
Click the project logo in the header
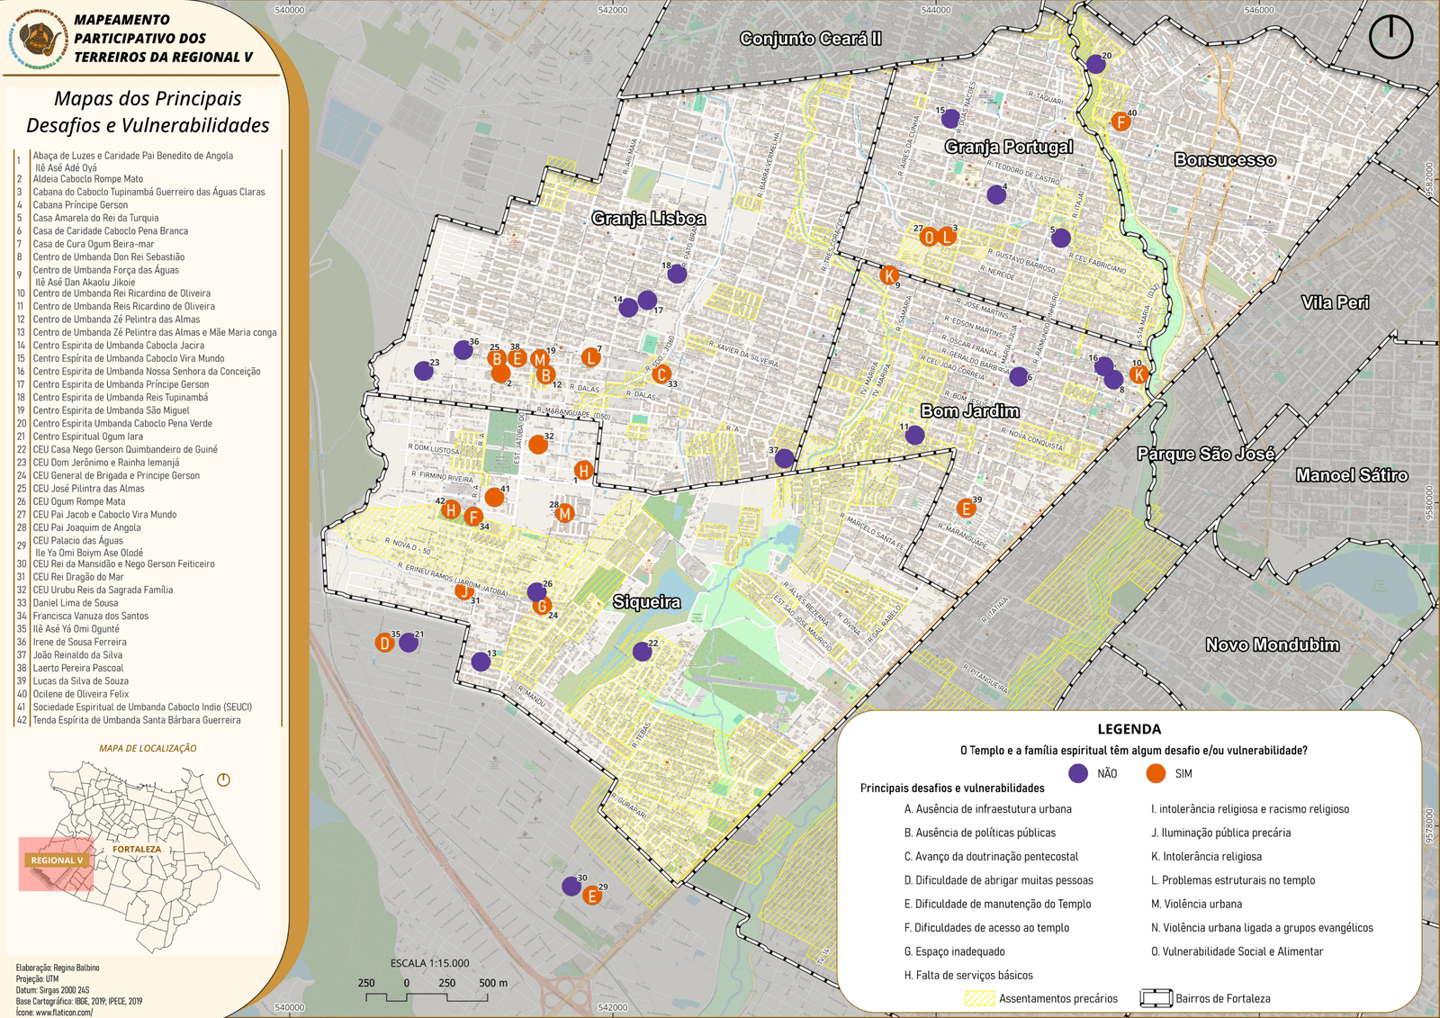(x=36, y=38)
